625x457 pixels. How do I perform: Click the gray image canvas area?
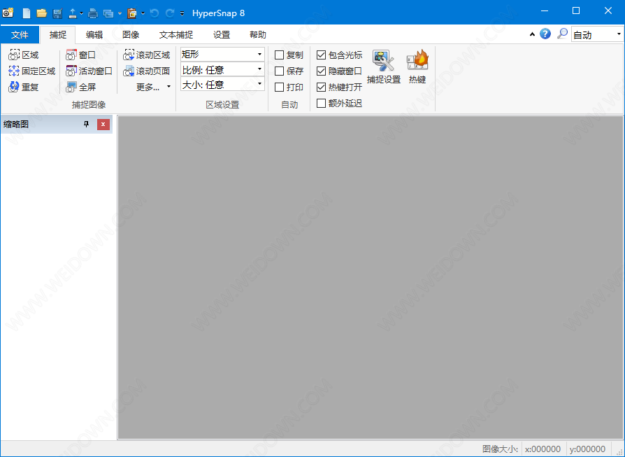pos(371,278)
